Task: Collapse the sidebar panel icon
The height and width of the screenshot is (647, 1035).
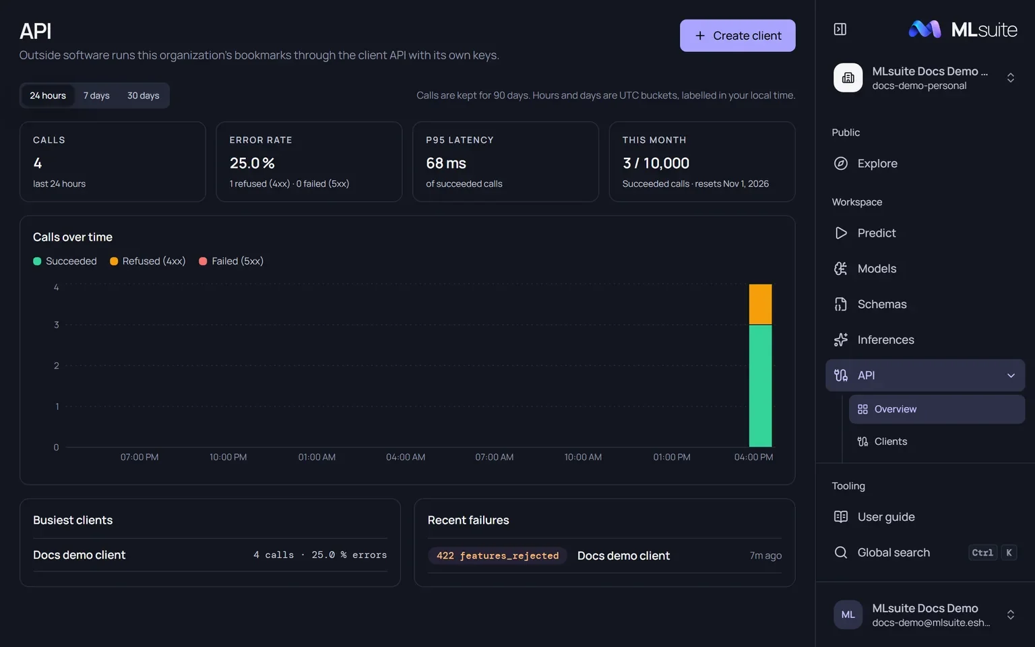Action: coord(840,29)
